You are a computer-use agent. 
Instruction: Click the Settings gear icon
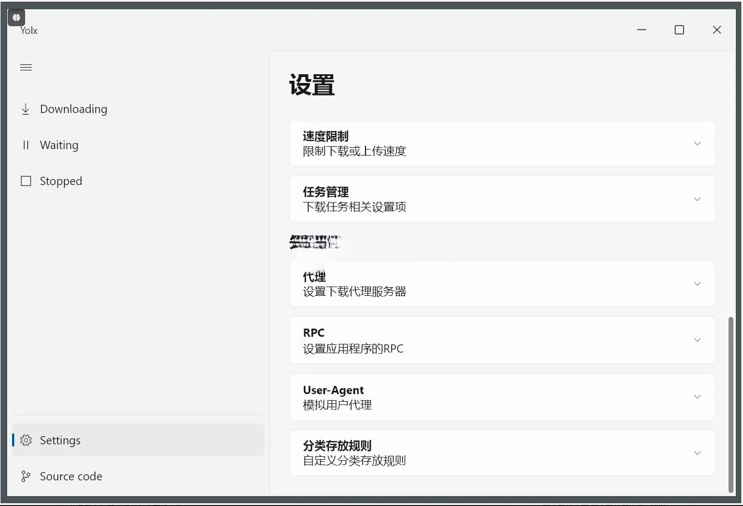tap(26, 440)
